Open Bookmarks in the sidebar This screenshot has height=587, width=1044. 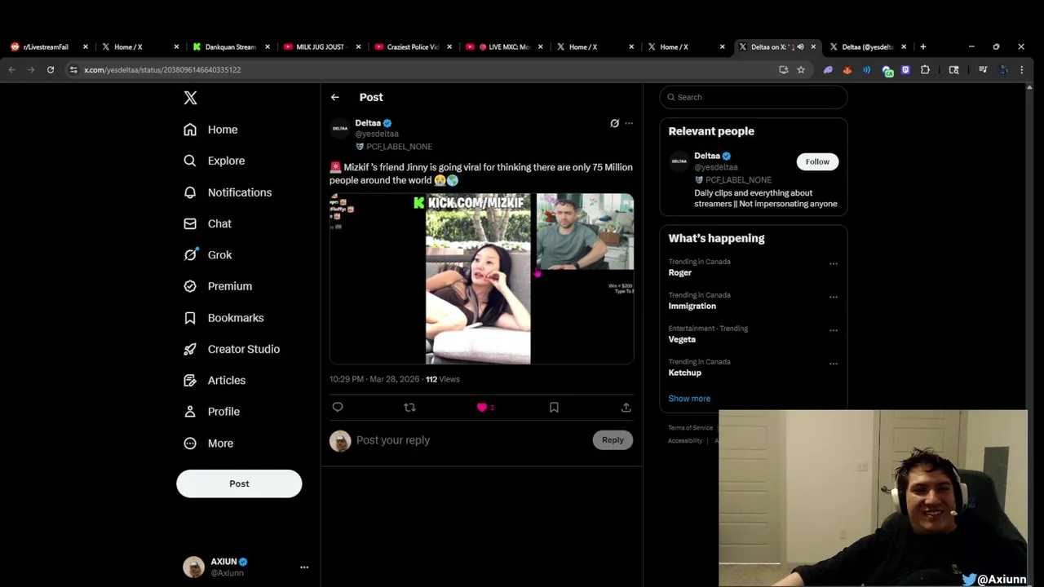[x=223, y=318]
